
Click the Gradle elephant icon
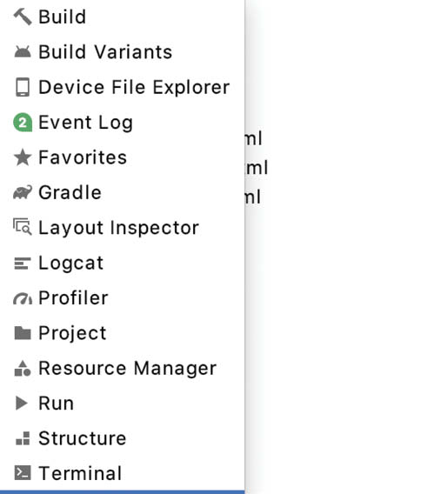[23, 192]
